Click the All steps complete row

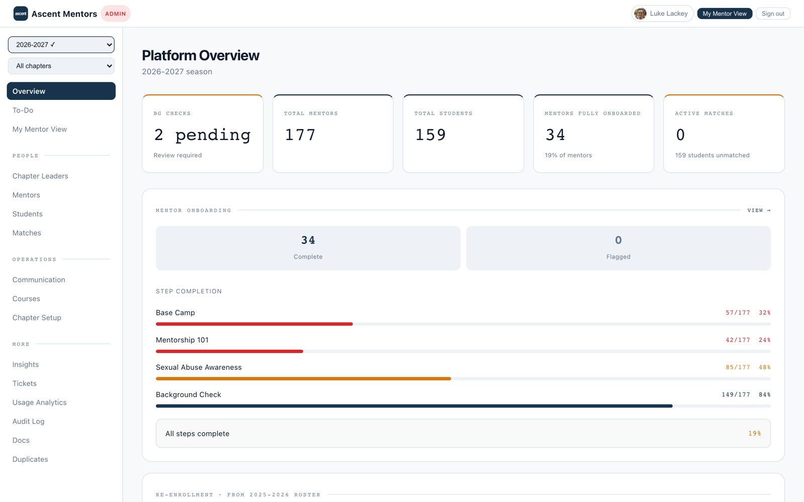463,433
